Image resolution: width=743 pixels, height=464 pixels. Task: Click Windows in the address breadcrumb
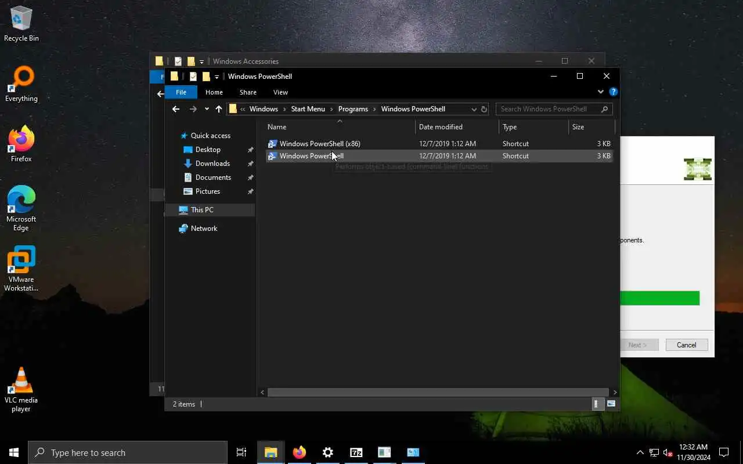coord(264,109)
